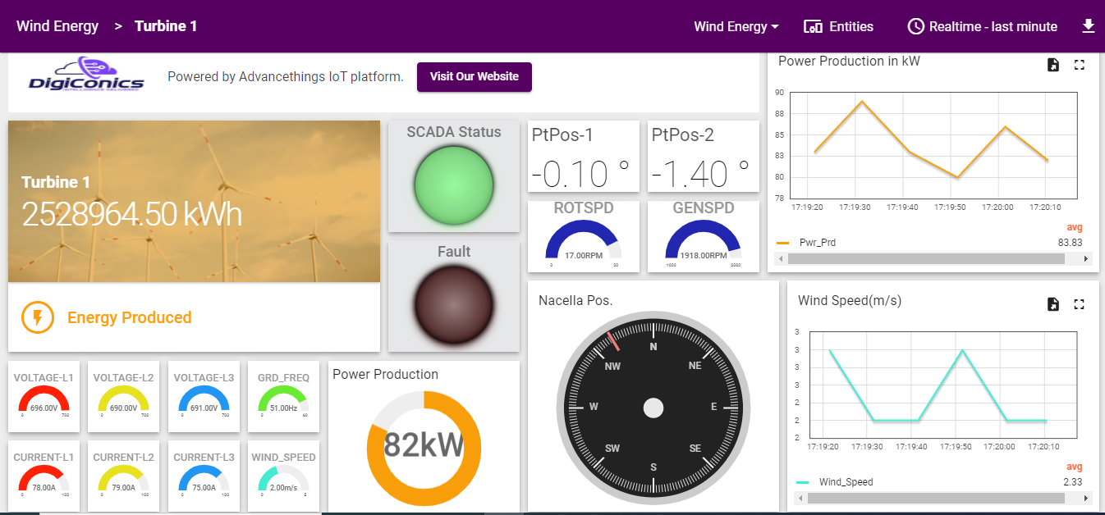Click the DigiConics logo
This screenshot has height=515, width=1105.
coord(86,76)
